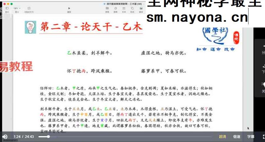Screen dimensions: 265x142
Task: Click the yellow minimize button of Keynote window
Action: tap(8, 4)
